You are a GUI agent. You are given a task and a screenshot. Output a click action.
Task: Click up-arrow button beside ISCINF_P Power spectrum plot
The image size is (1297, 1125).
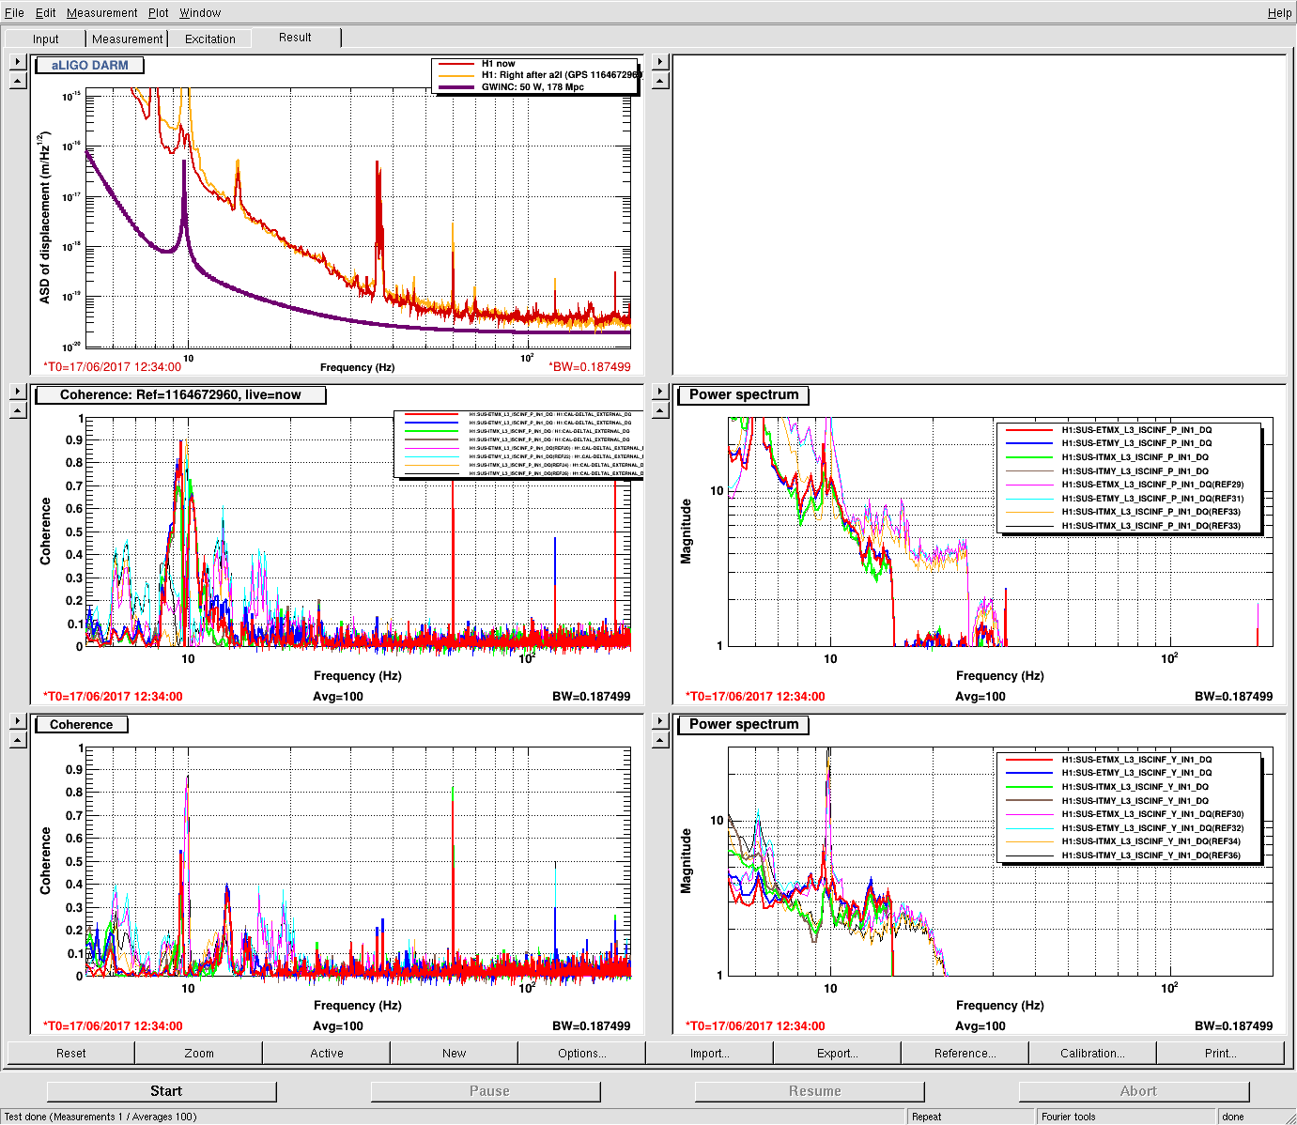659,410
